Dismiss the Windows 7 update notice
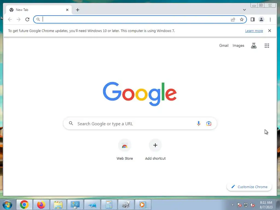The height and width of the screenshot is (210, 280). [x=270, y=31]
